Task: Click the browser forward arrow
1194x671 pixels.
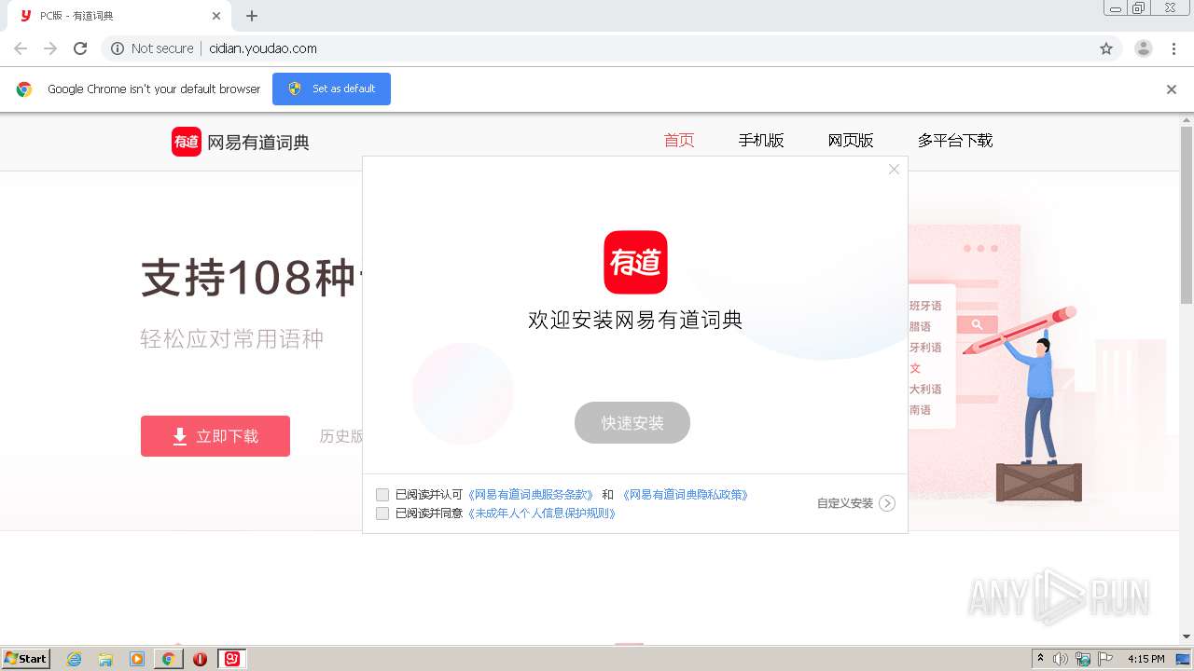Action: [x=50, y=48]
